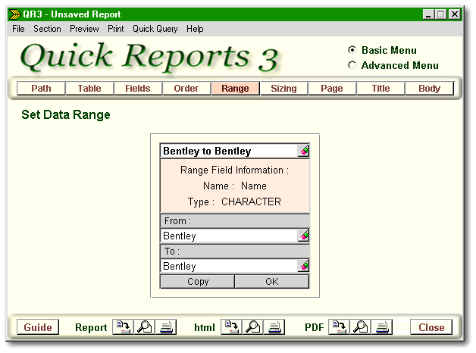Select the Advanced Menu radio button
This screenshot has height=353, width=476.
coord(352,65)
